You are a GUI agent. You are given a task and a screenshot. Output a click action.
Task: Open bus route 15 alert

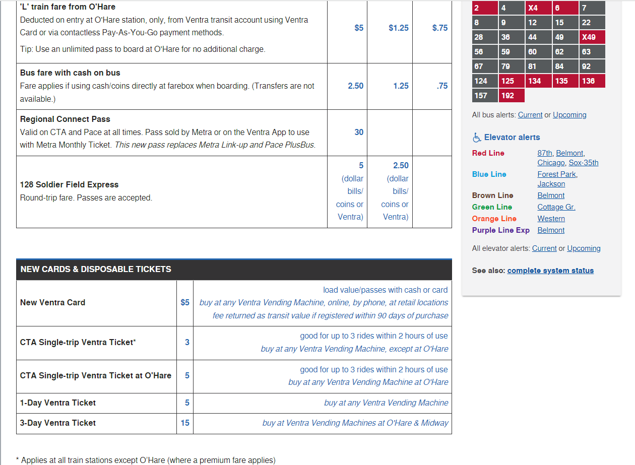(565, 23)
